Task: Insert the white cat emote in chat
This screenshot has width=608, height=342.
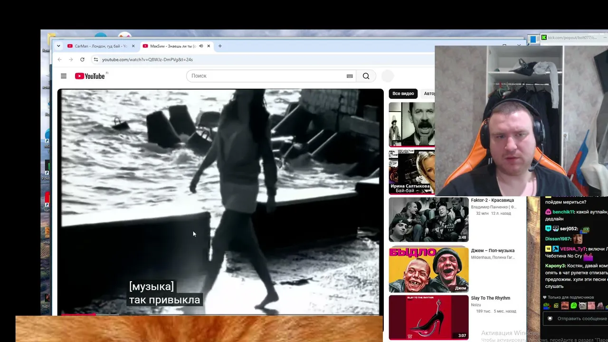Action: [582, 306]
